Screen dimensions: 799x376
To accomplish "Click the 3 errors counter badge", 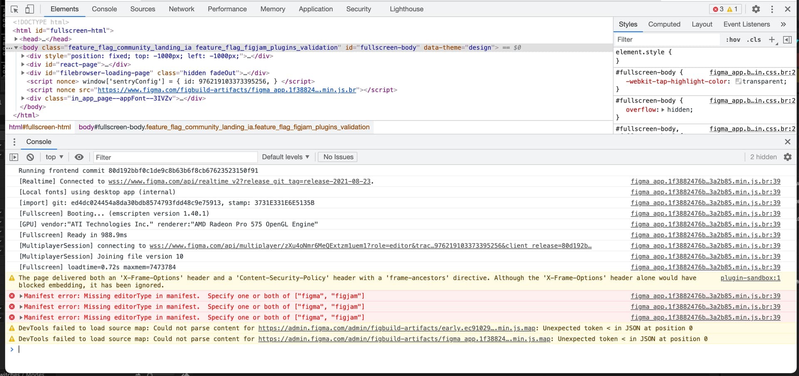I will pos(718,9).
